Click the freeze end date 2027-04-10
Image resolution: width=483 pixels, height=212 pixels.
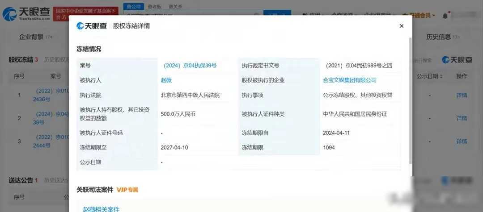coord(174,148)
